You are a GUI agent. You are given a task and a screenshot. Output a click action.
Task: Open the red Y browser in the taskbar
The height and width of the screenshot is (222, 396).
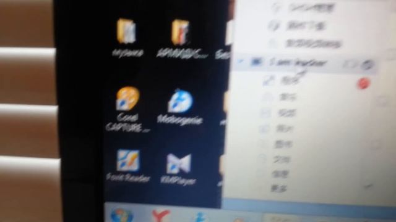[x=161, y=216]
